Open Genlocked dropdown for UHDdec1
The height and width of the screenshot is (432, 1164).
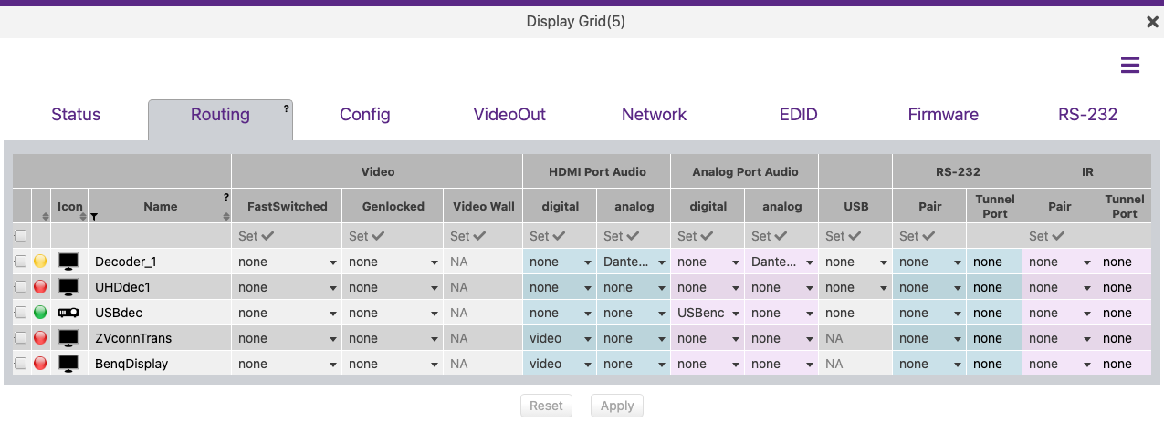392,287
